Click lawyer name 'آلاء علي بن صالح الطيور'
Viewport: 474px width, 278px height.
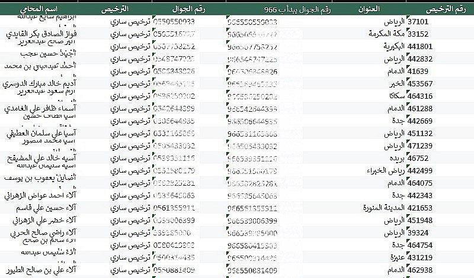(41, 270)
